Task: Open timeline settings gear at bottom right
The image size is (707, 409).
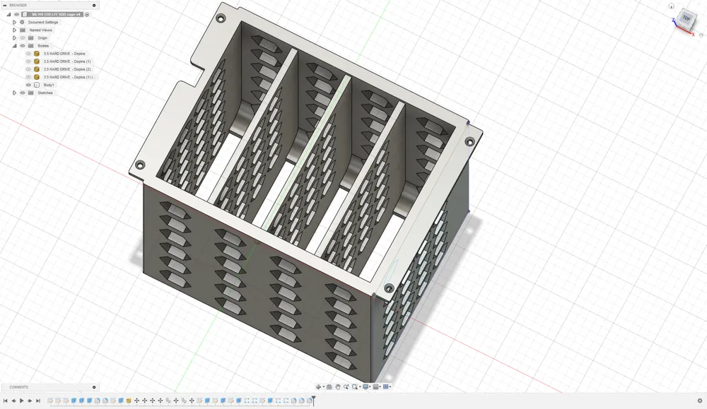Action: pos(700,401)
